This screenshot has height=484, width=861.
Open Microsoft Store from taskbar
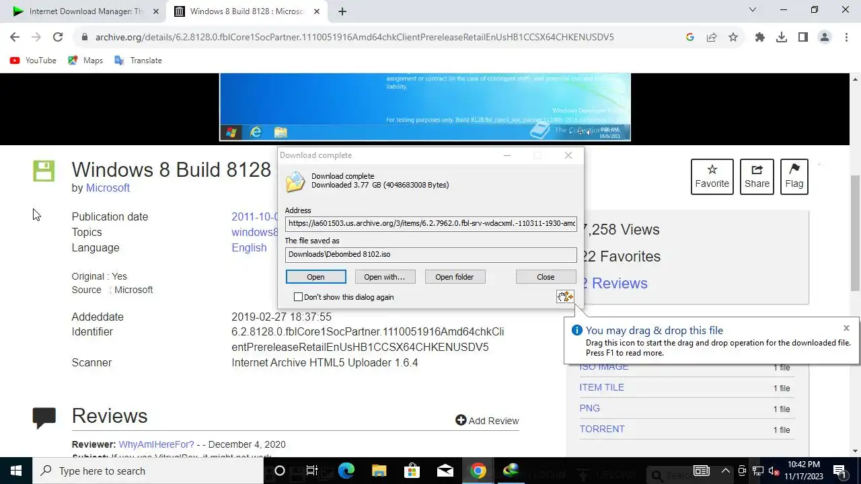(x=412, y=471)
